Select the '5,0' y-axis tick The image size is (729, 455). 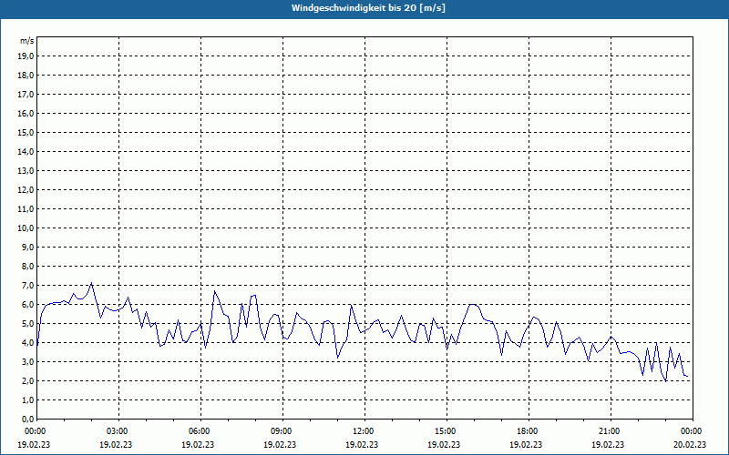coord(27,324)
